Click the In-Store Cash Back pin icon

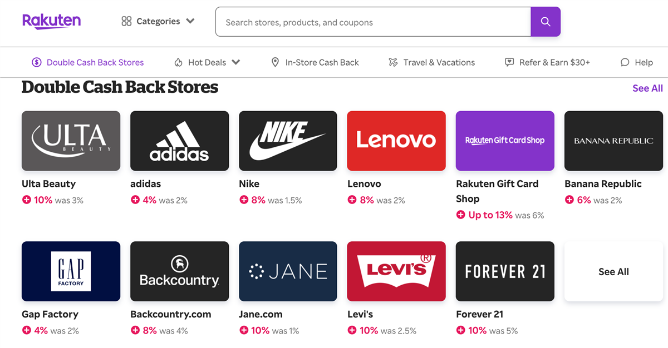click(x=275, y=62)
